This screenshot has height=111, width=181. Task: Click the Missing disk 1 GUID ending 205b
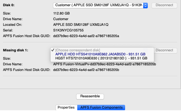pos(86,70)
